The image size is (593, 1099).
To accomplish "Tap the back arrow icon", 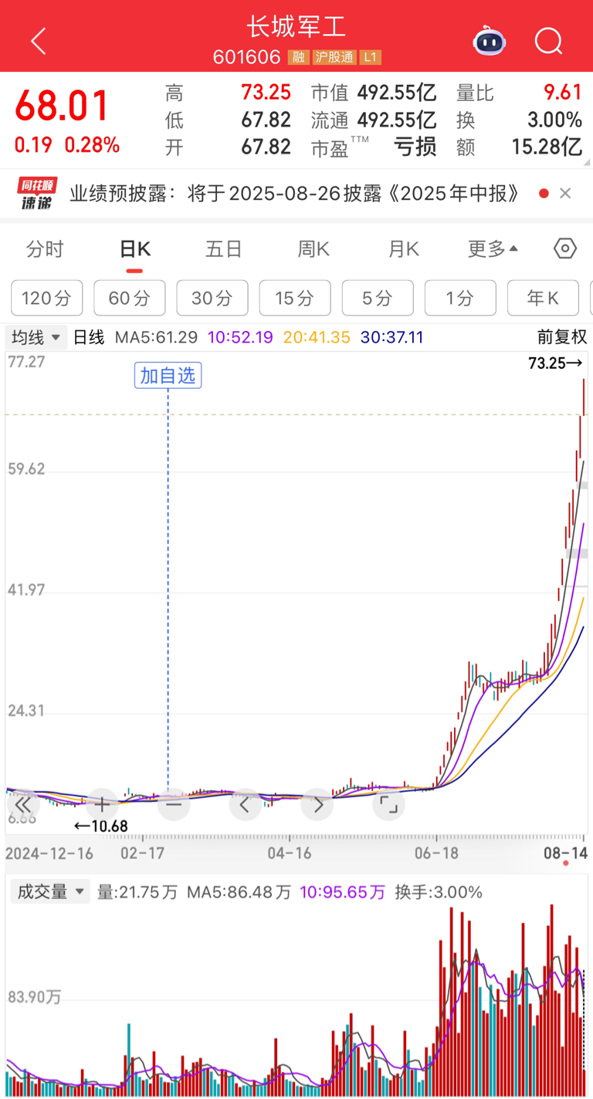I will click(x=39, y=41).
